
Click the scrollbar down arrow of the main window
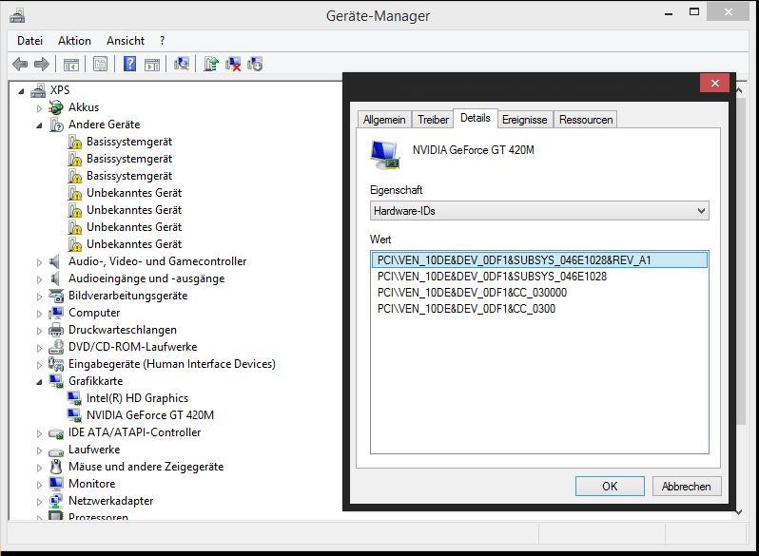click(x=739, y=511)
